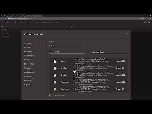
Task: Open the Edit menu
Action: (x=14, y=22)
